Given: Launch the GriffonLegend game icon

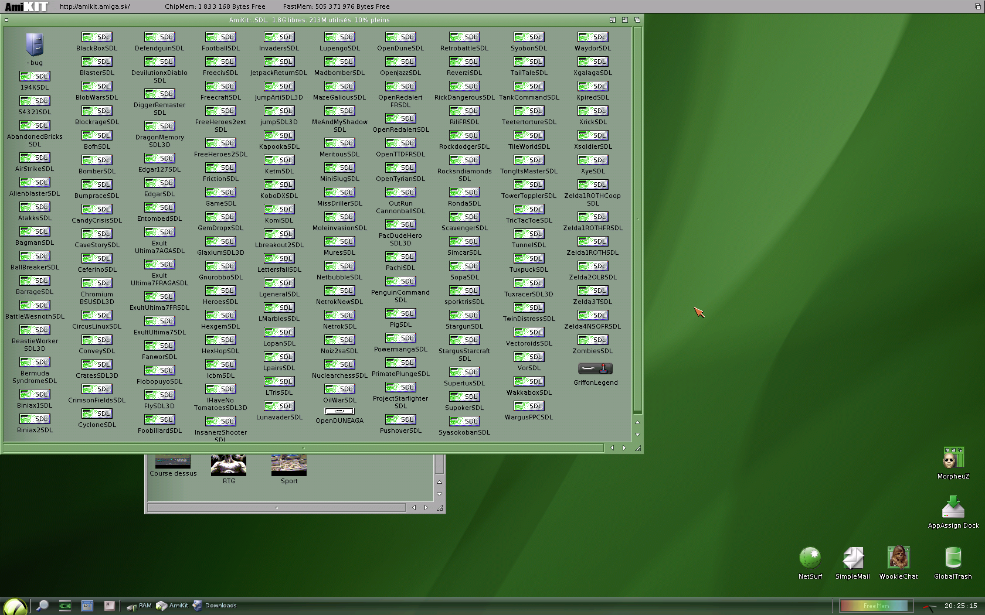Looking at the screenshot, I should tap(595, 368).
